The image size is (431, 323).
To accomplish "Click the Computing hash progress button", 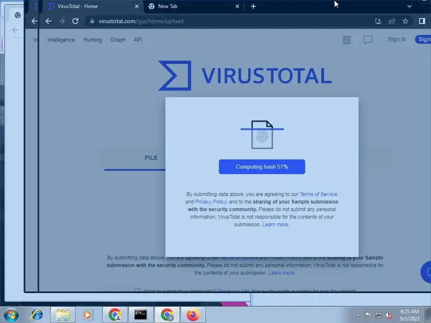I will pyautogui.click(x=262, y=167).
